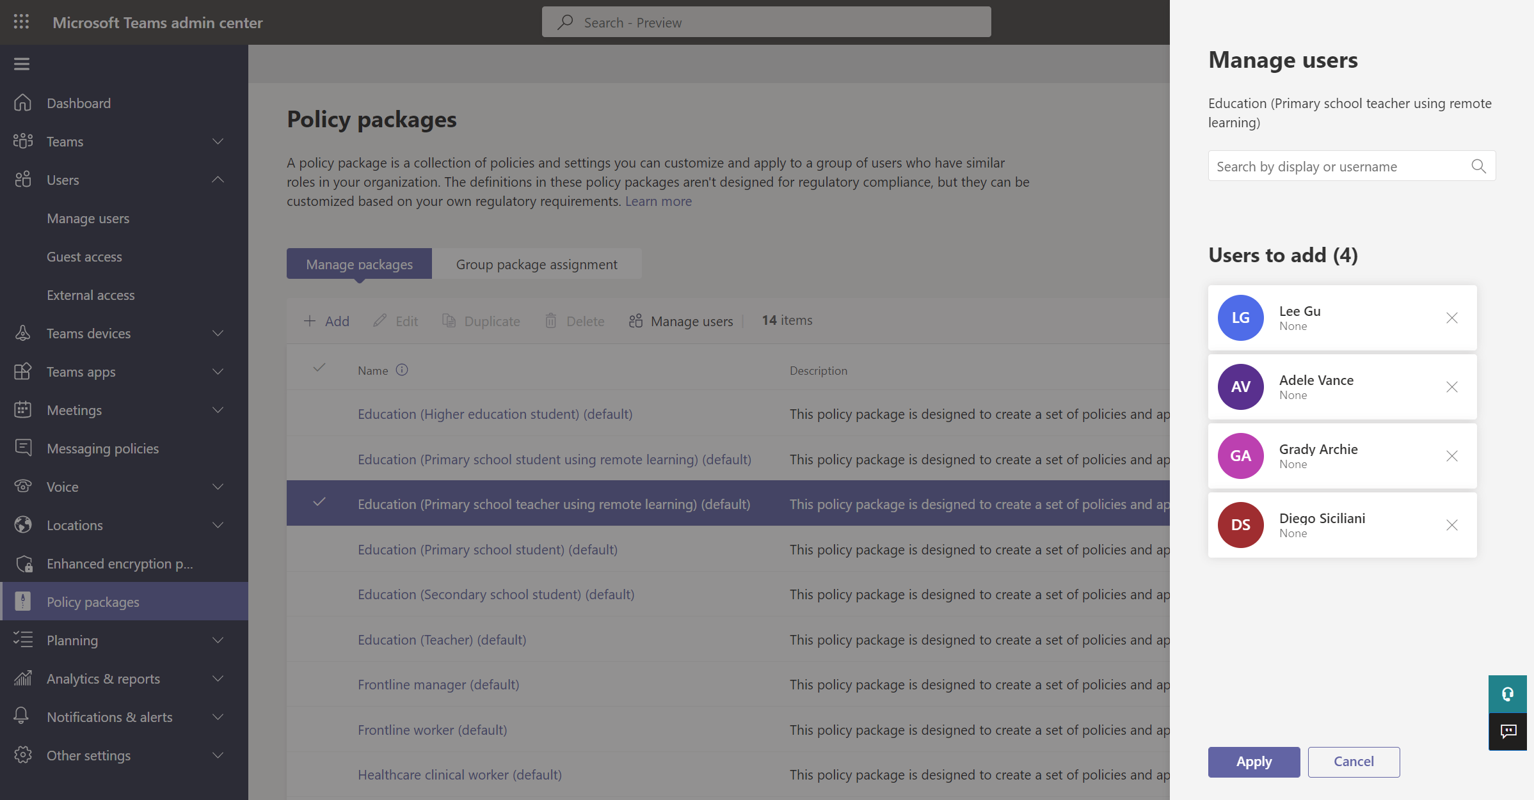1534x800 pixels.
Task: Expand the Voice navigation section
Action: point(218,487)
